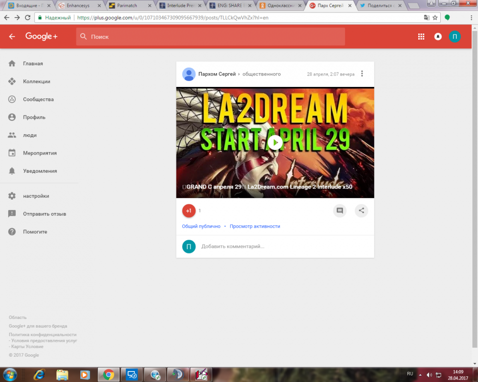Open Сообщества in the sidebar
The image size is (478, 382).
pyautogui.click(x=38, y=99)
